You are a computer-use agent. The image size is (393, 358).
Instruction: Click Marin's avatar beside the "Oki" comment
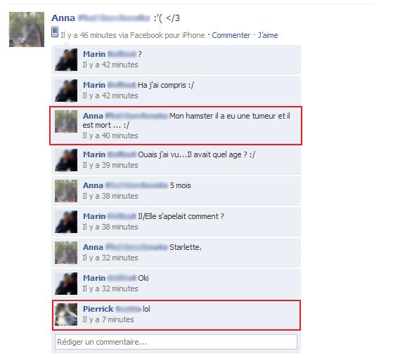pos(66,284)
